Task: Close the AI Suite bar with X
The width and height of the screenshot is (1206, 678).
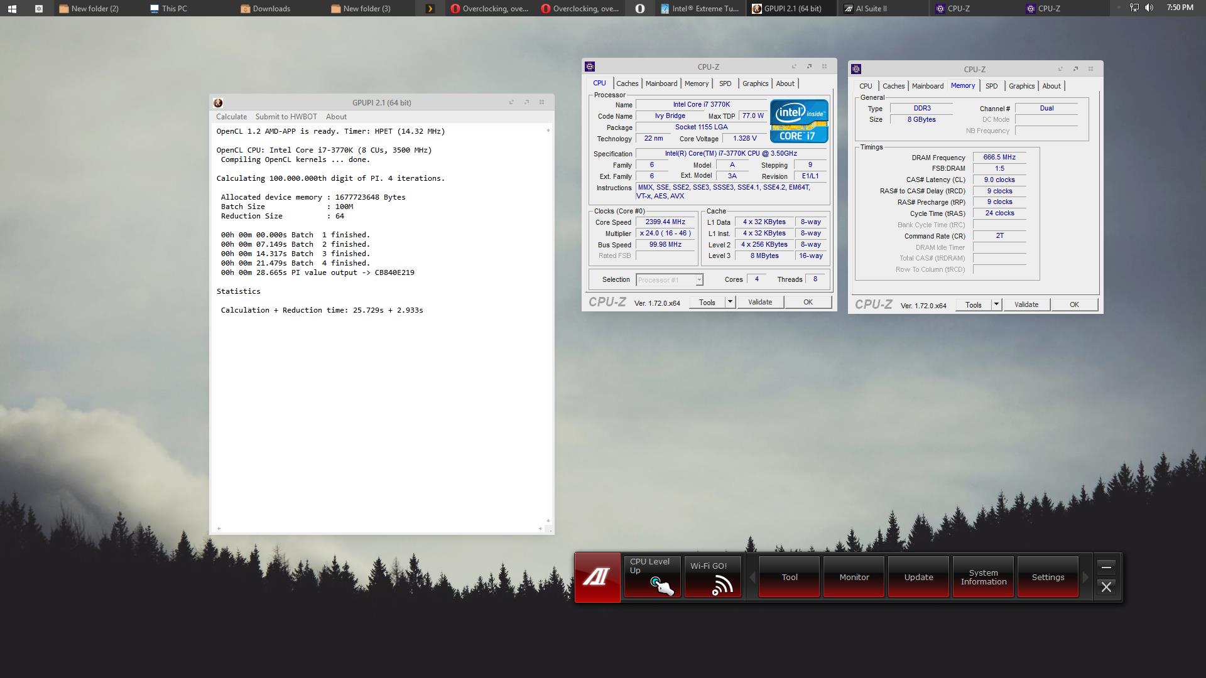Action: 1107,587
